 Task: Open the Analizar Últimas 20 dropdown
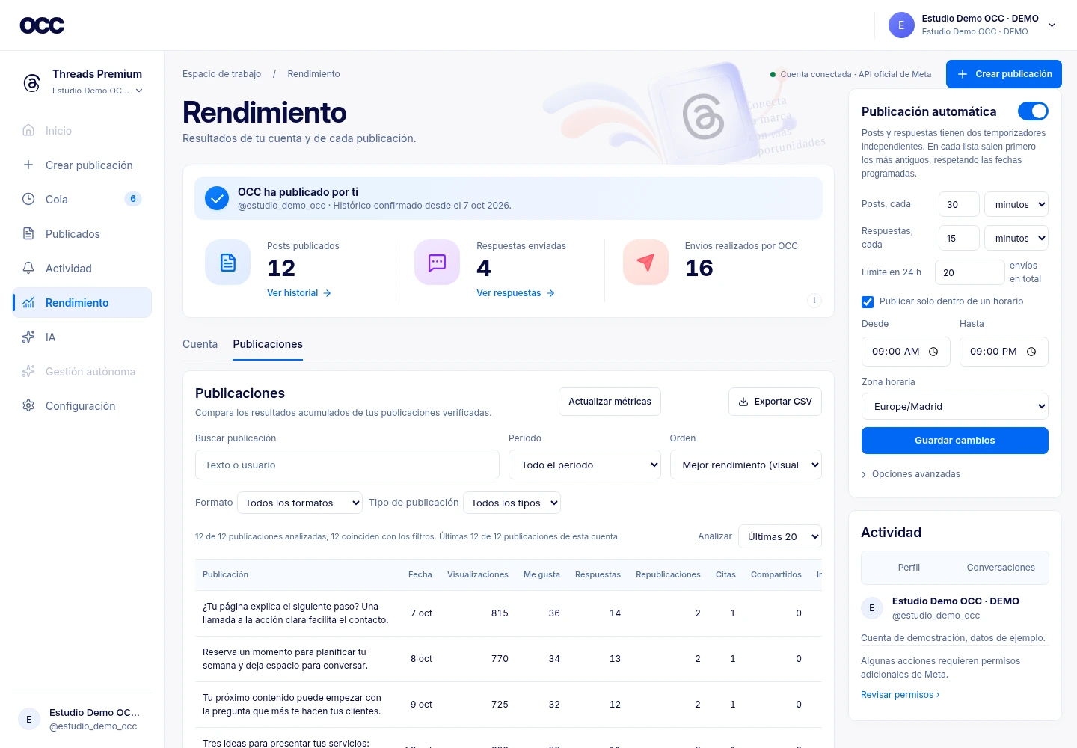click(780, 536)
